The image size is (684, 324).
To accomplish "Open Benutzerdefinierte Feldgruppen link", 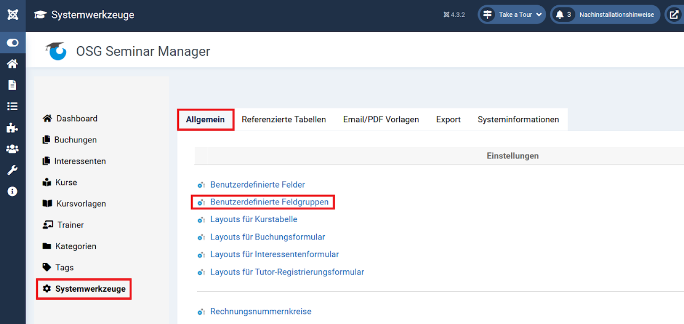I will coord(269,202).
